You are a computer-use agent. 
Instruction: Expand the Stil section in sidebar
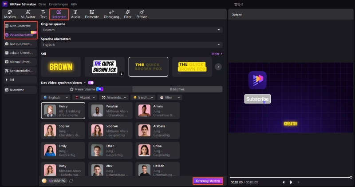pos(20,80)
